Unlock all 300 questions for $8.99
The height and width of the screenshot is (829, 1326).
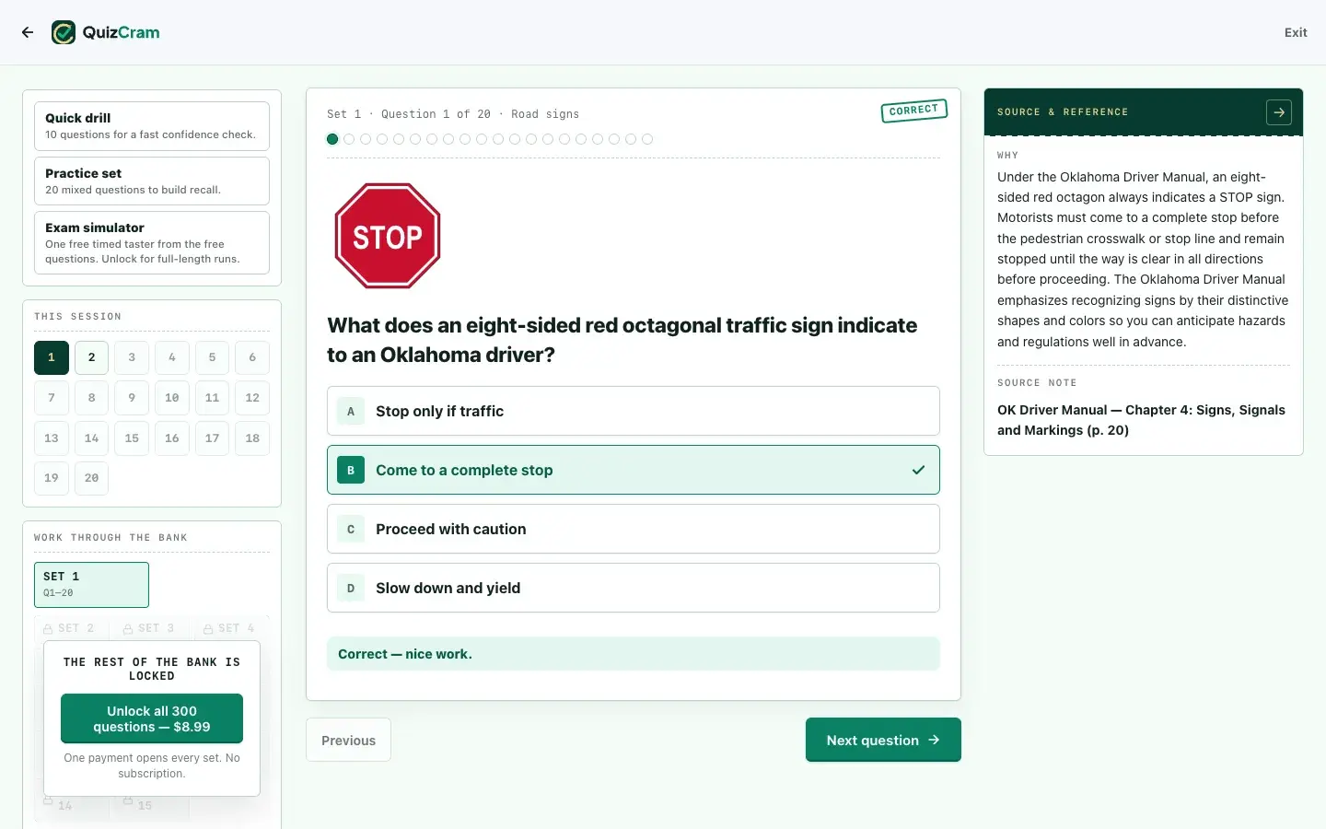tap(152, 718)
